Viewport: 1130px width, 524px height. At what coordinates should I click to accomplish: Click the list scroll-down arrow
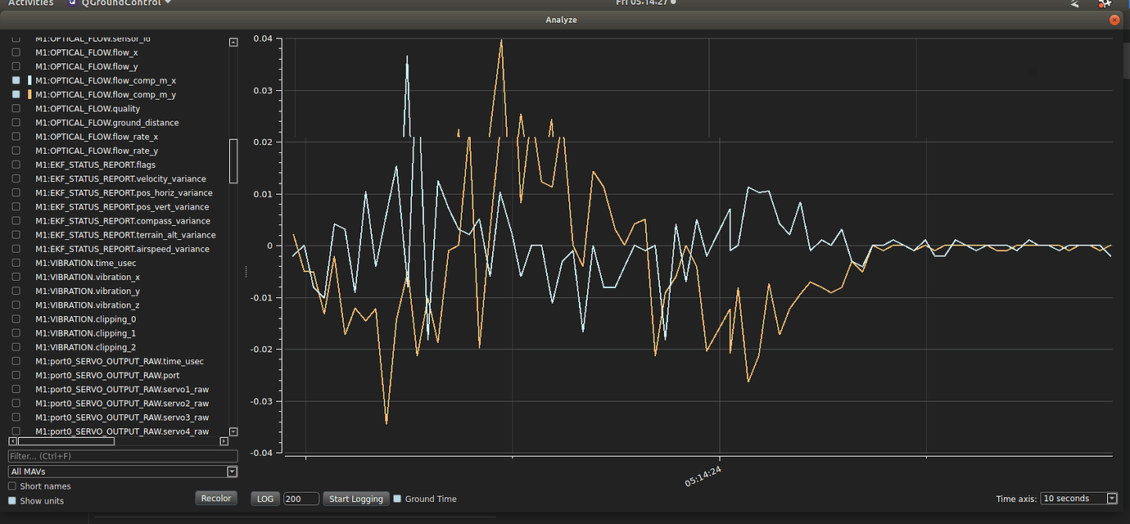233,431
